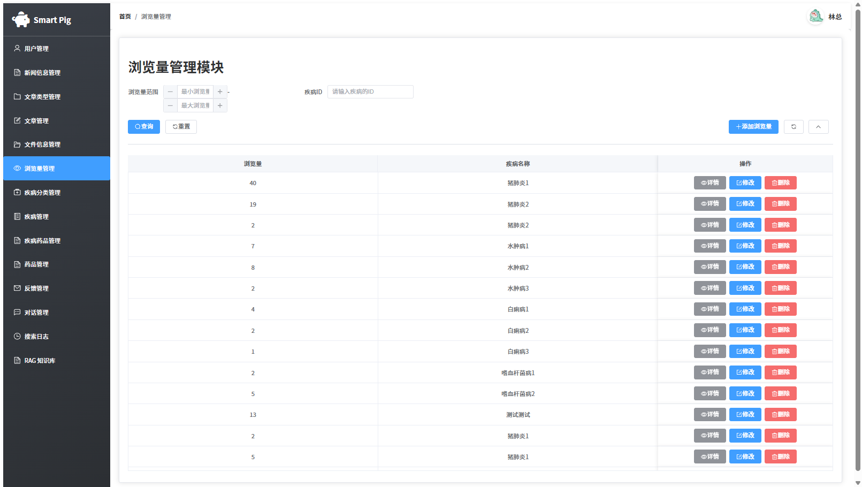This screenshot has height=487, width=862.
Task: Open 文件信息管理 in the sidebar
Action: tap(57, 144)
